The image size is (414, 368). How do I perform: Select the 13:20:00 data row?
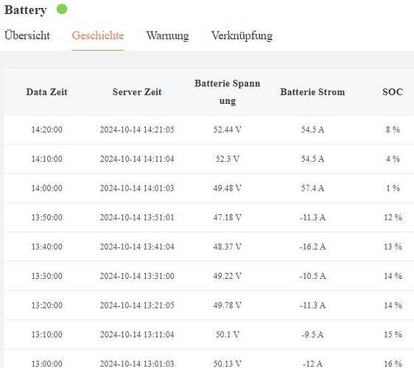(x=209, y=305)
